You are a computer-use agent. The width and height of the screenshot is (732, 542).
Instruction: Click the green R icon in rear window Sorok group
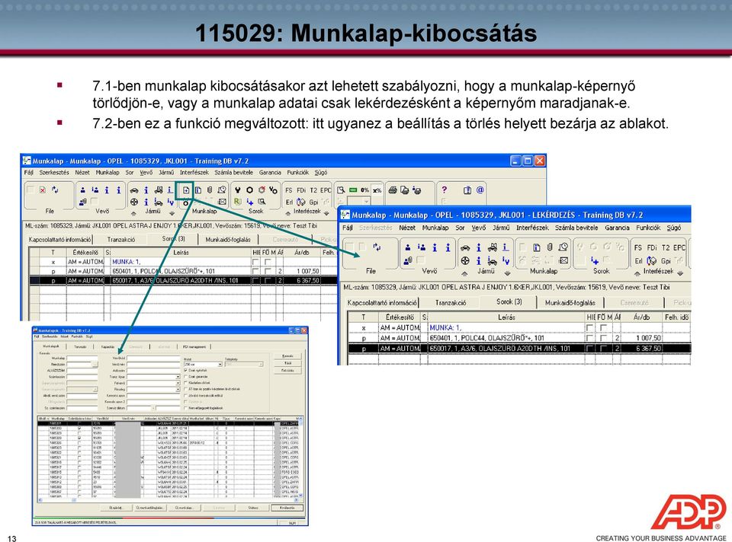coord(237,202)
